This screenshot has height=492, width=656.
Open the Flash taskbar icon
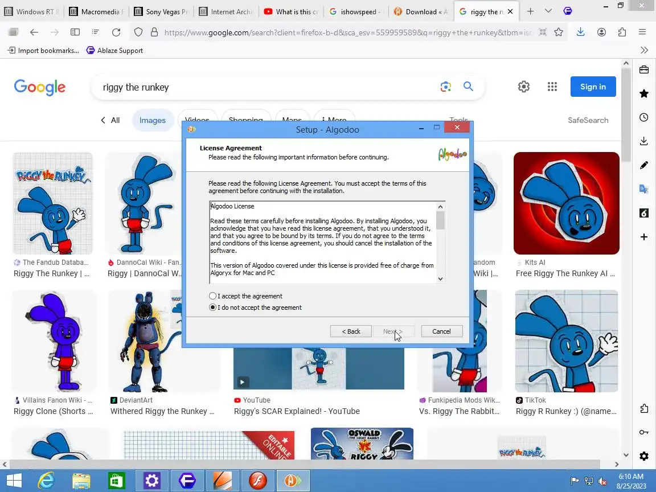point(258,480)
